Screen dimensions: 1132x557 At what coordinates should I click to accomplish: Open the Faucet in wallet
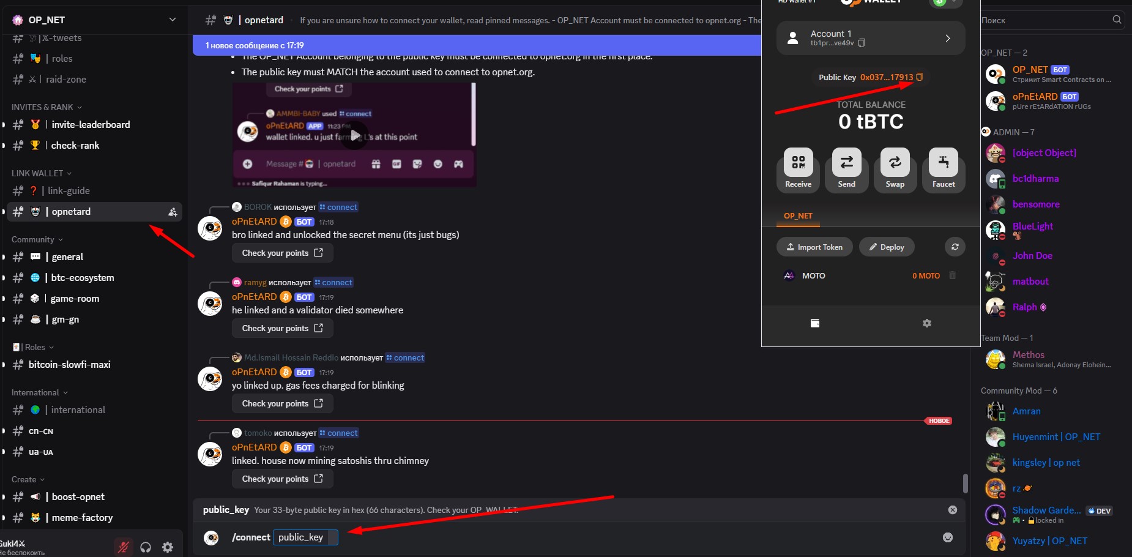coord(943,163)
